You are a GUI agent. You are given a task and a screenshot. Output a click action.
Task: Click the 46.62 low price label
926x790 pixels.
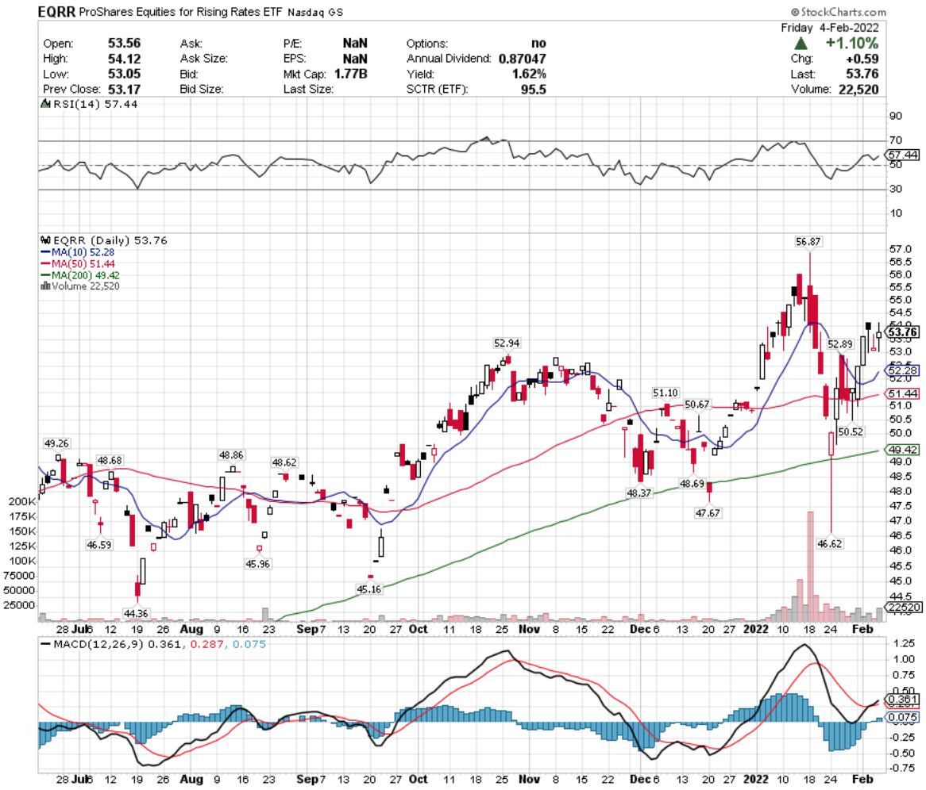830,544
